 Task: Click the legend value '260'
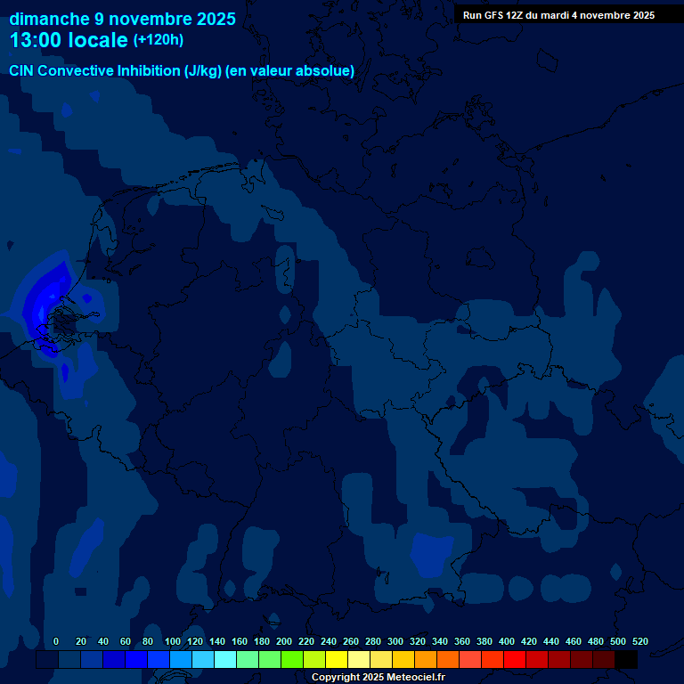(x=351, y=641)
